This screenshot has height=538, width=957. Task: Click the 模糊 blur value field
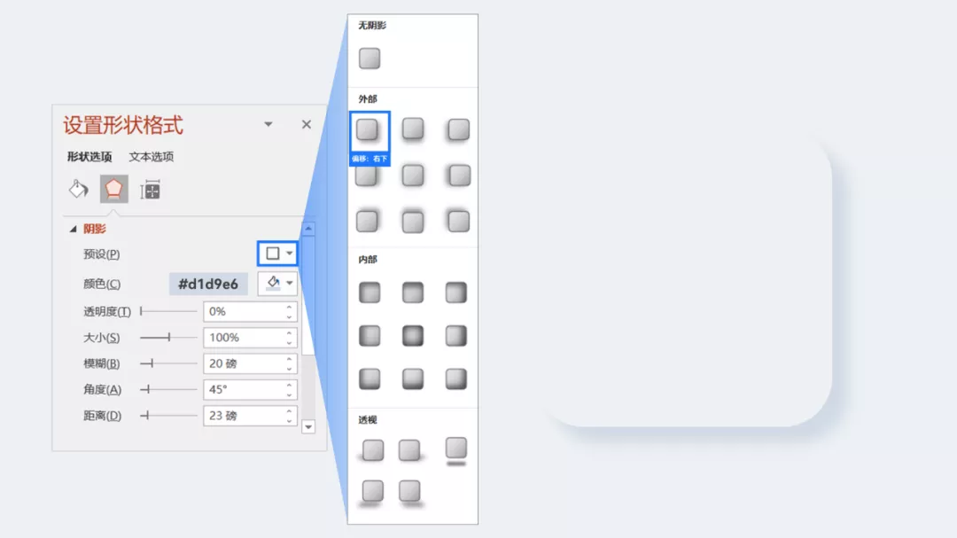click(245, 363)
